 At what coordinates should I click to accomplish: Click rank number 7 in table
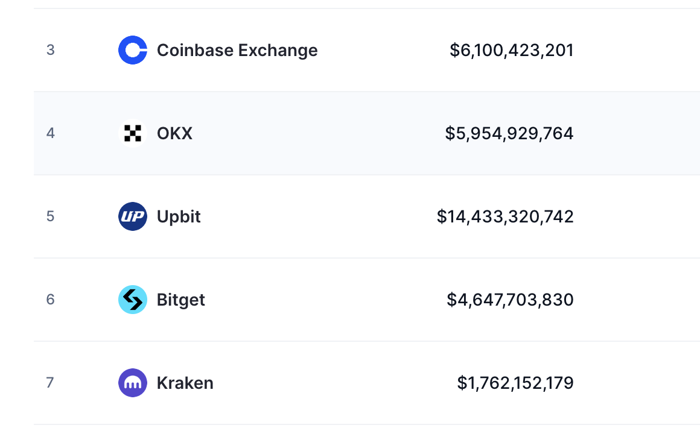[51, 383]
